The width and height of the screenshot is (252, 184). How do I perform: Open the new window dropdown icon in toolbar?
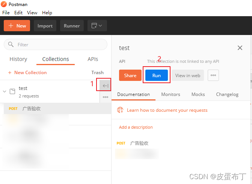[x=97, y=26]
